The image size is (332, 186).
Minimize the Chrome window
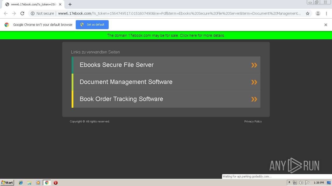pyautogui.click(x=310, y=2)
